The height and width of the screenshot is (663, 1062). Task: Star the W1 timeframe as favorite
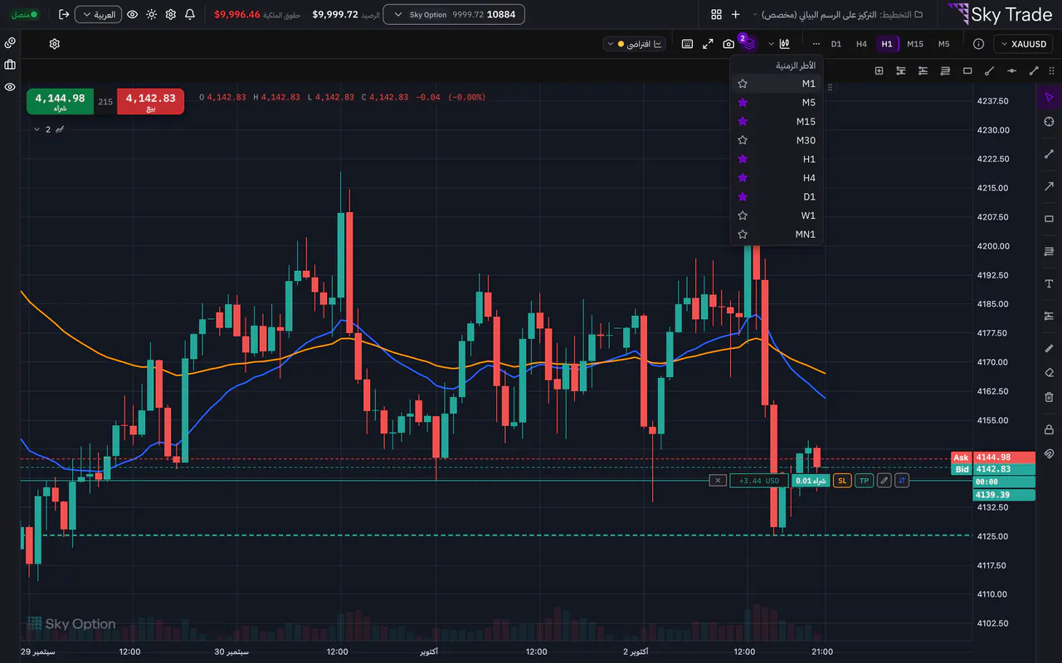[x=743, y=215]
